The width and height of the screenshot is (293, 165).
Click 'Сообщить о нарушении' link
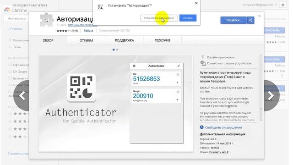(223, 127)
